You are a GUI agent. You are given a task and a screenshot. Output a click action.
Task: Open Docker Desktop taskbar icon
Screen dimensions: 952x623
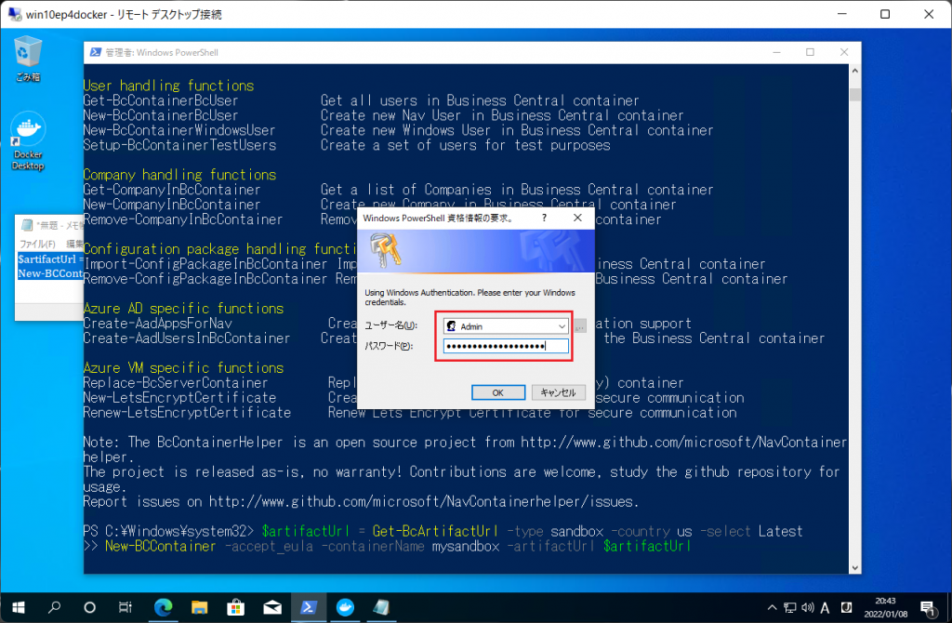pos(345,607)
